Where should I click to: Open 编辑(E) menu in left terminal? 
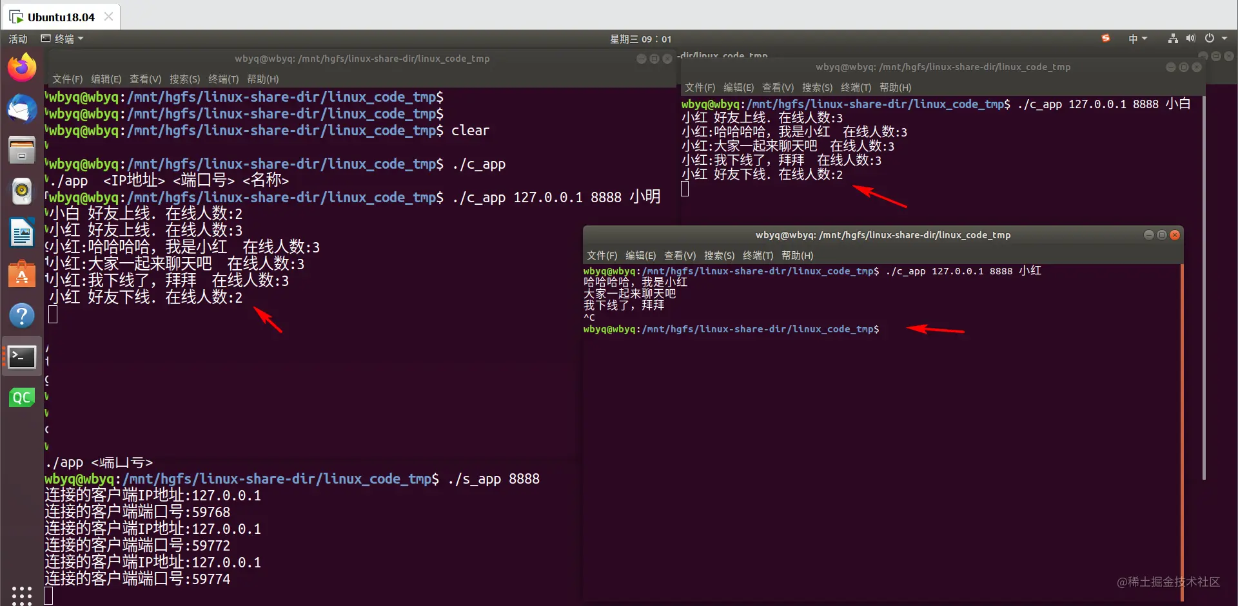click(106, 79)
